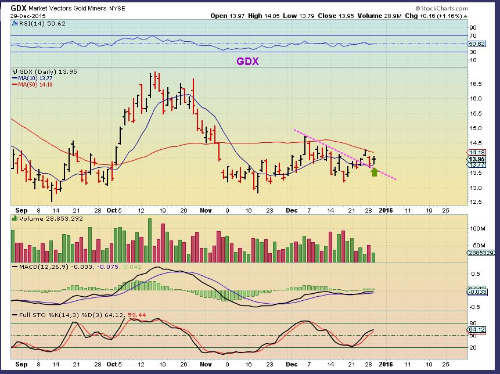Screen dimensions: 500x374
Task: Click the Volume 28,853,292 legend text
Action: click(x=51, y=219)
